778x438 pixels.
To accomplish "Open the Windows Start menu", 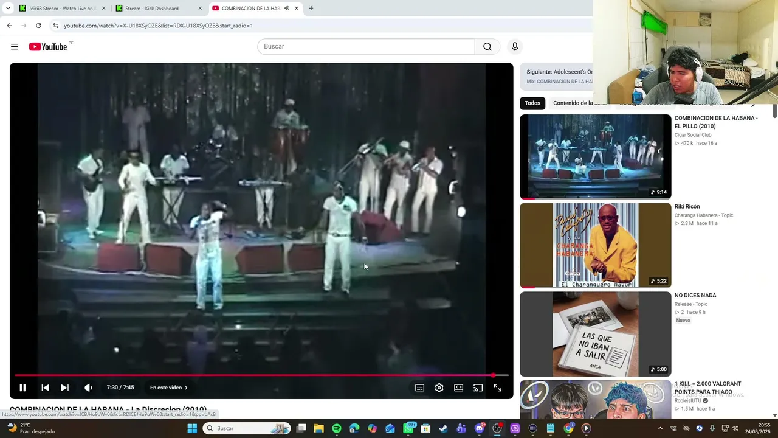I will [192, 428].
